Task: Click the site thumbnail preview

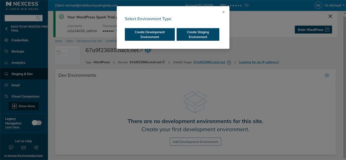Action: (68, 55)
